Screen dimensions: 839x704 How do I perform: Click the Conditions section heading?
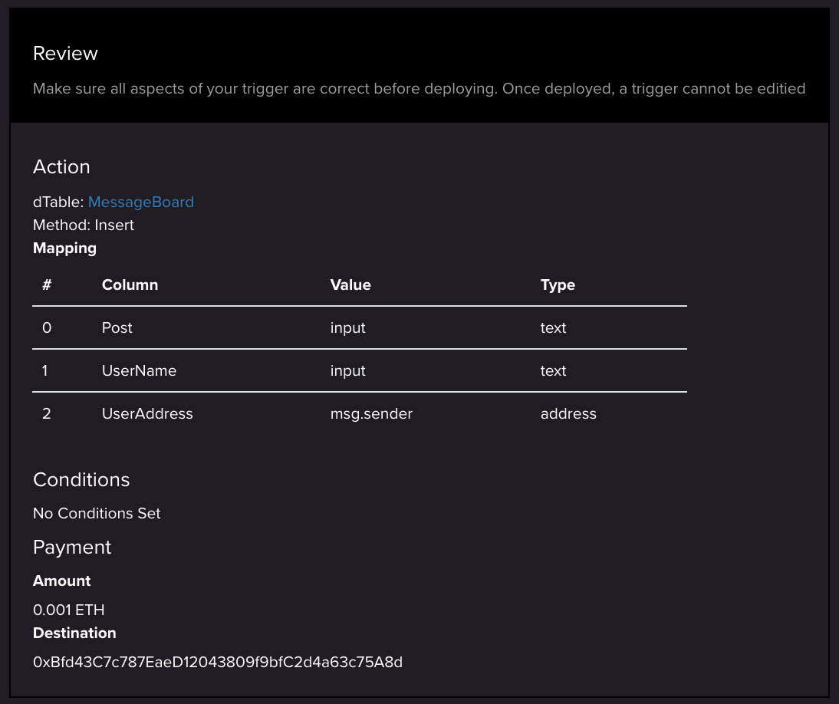(x=81, y=480)
